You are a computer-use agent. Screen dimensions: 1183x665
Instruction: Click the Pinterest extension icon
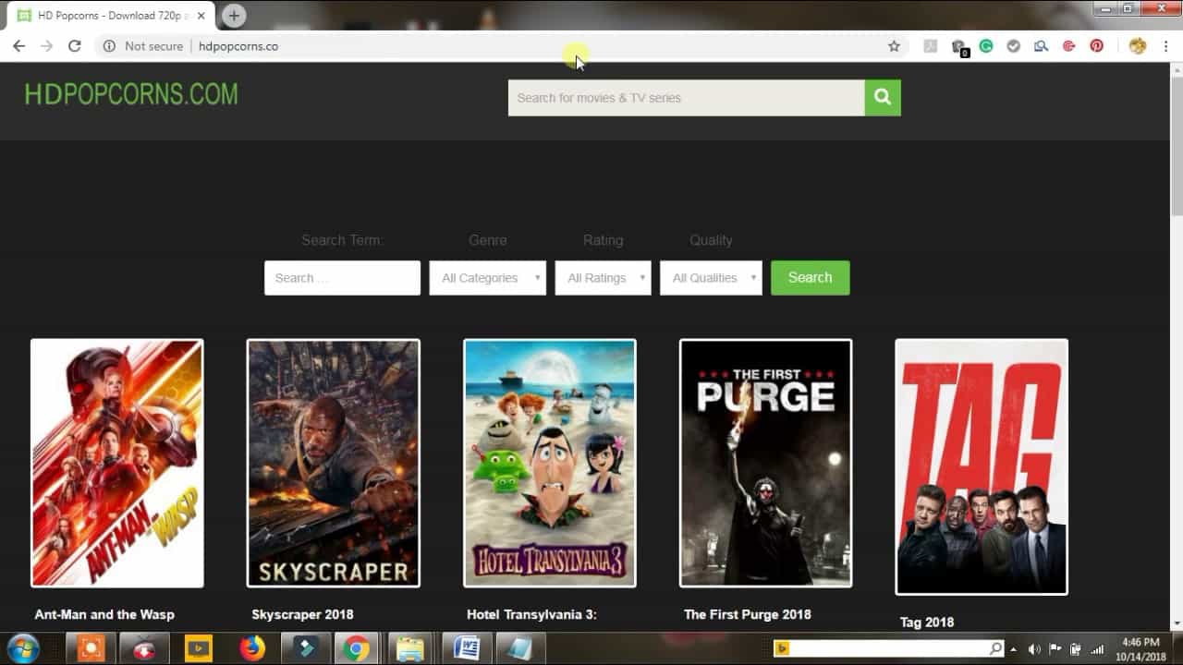point(1096,46)
